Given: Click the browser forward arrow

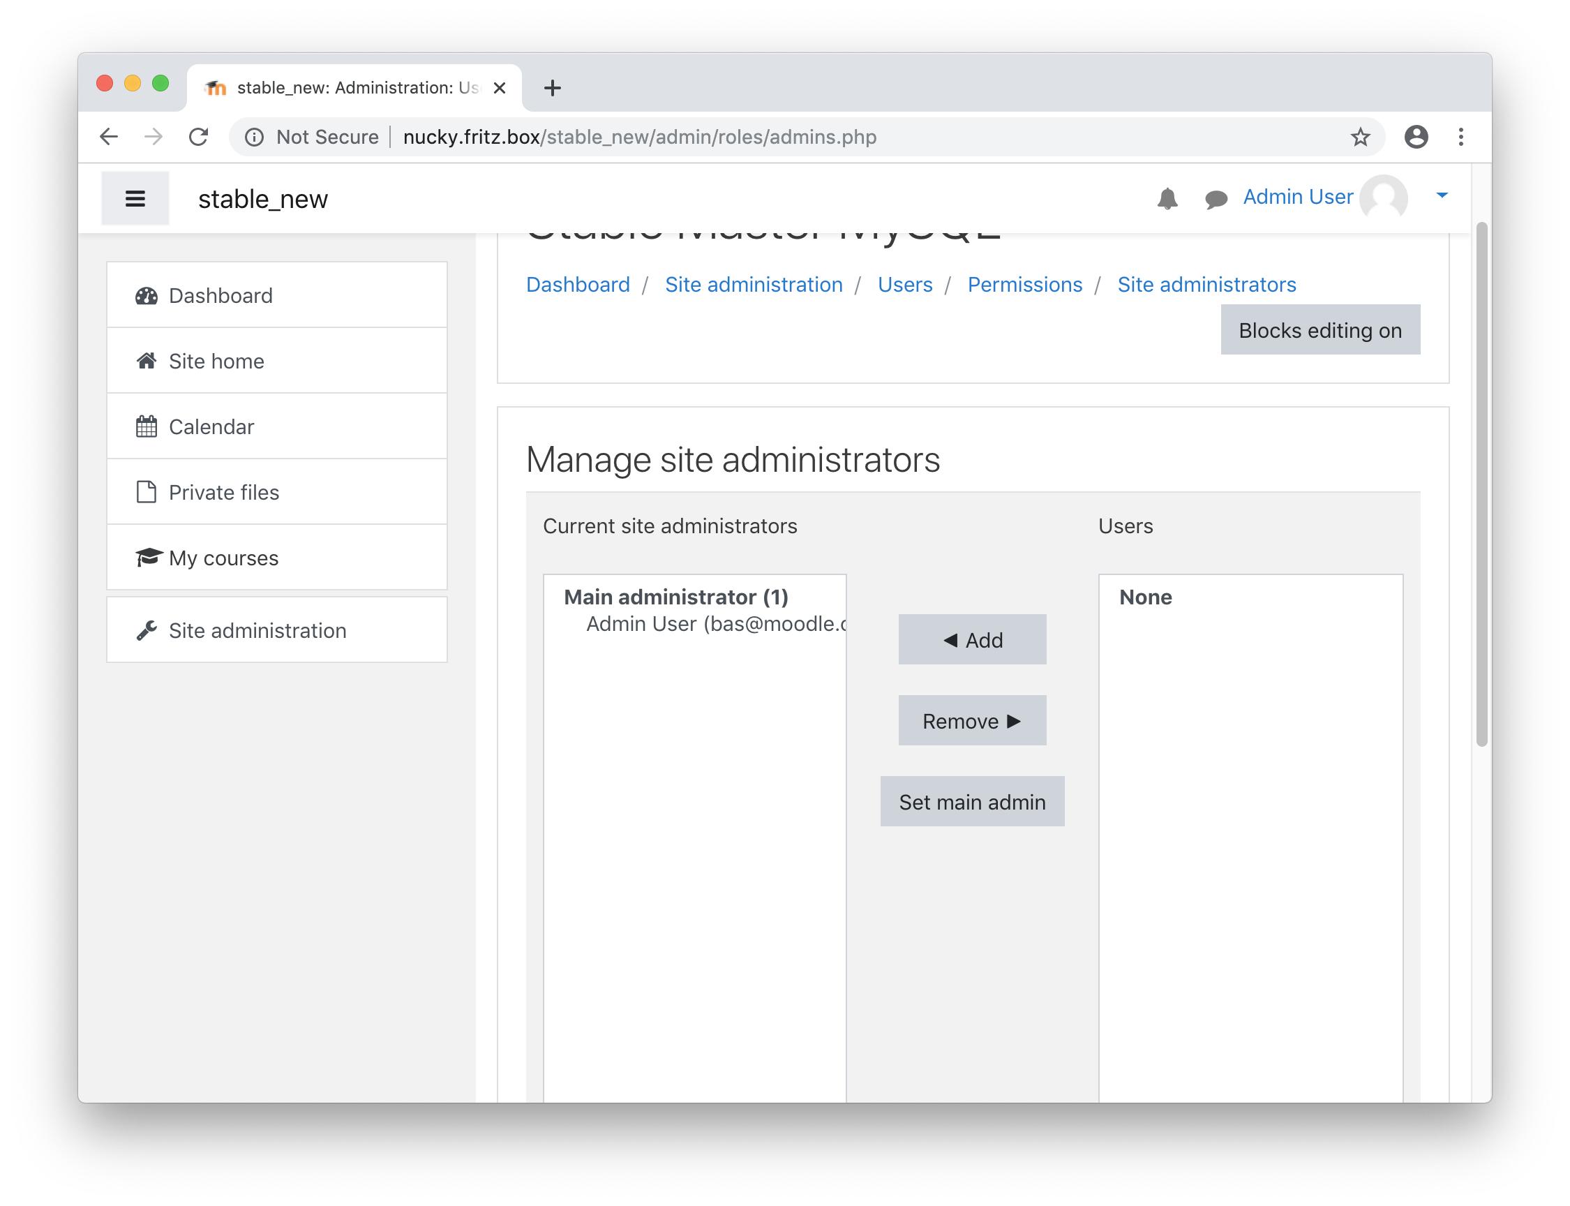Looking at the screenshot, I should pos(154,136).
